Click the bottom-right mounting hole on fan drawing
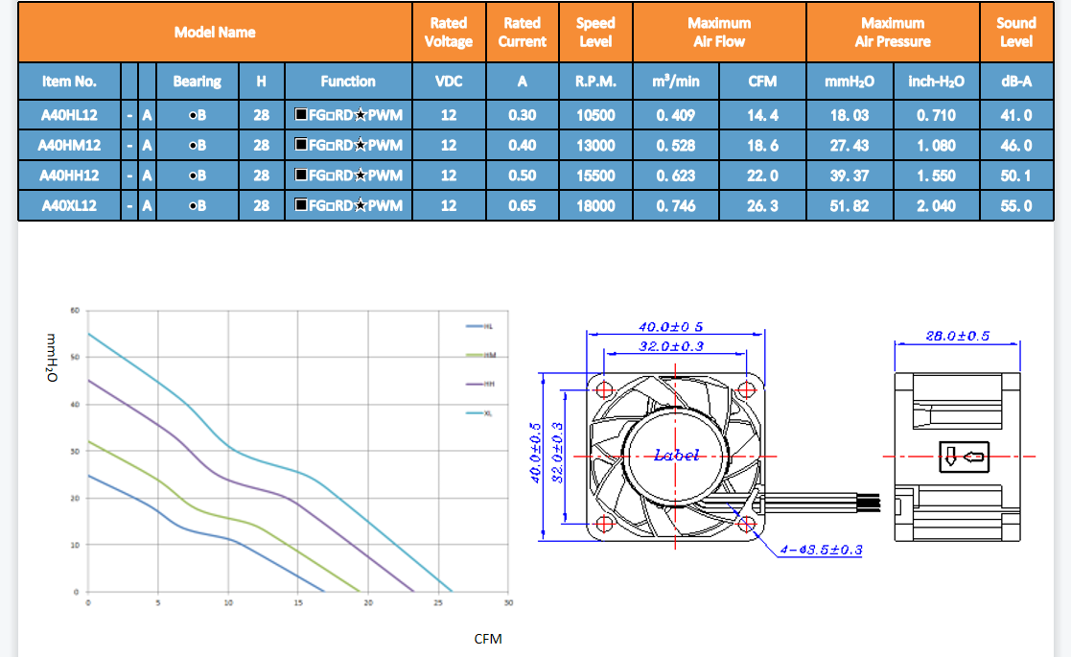The image size is (1071, 657). point(748,524)
